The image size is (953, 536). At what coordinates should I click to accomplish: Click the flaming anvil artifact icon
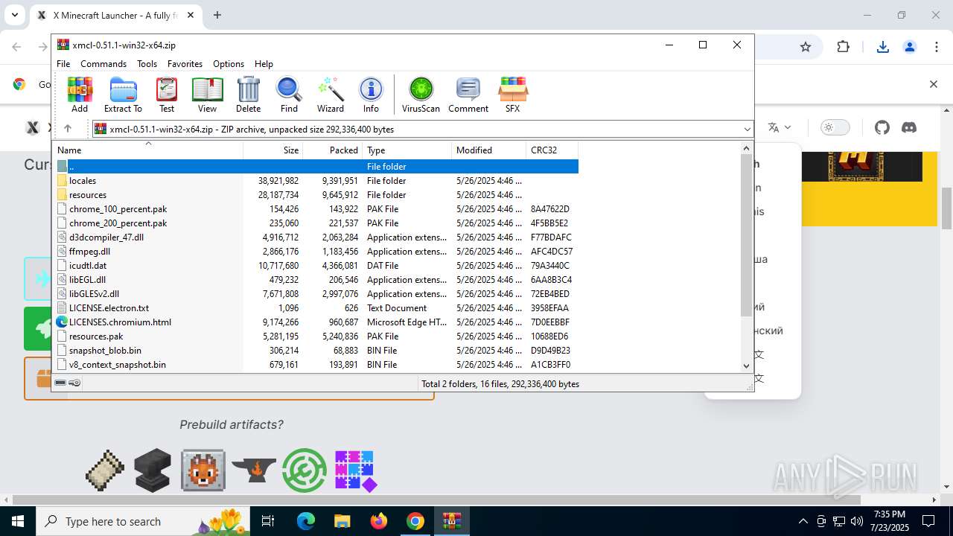[x=254, y=470]
